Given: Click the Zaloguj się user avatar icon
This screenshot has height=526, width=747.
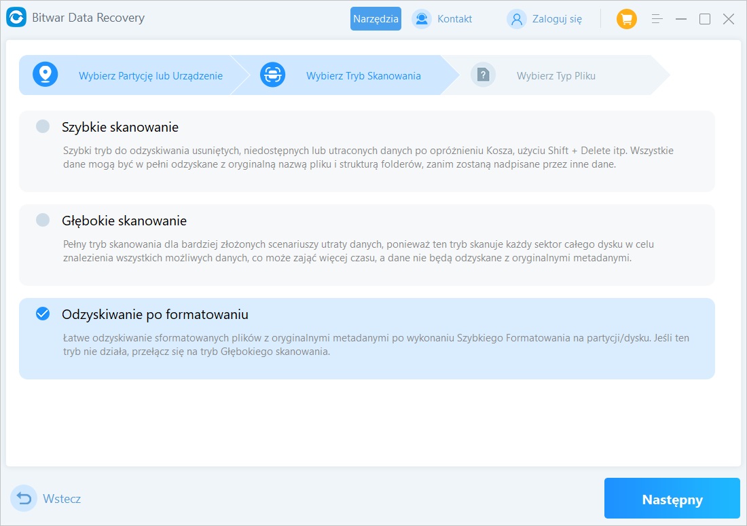Looking at the screenshot, I should pos(517,19).
